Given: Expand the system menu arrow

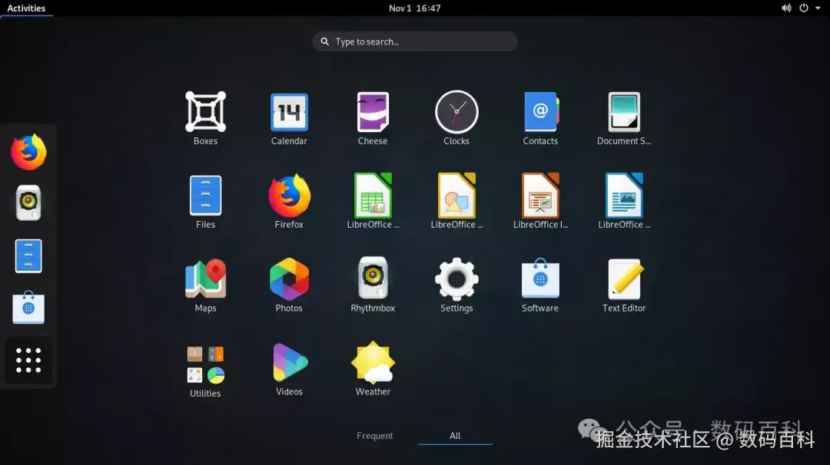Looking at the screenshot, I should click(818, 8).
